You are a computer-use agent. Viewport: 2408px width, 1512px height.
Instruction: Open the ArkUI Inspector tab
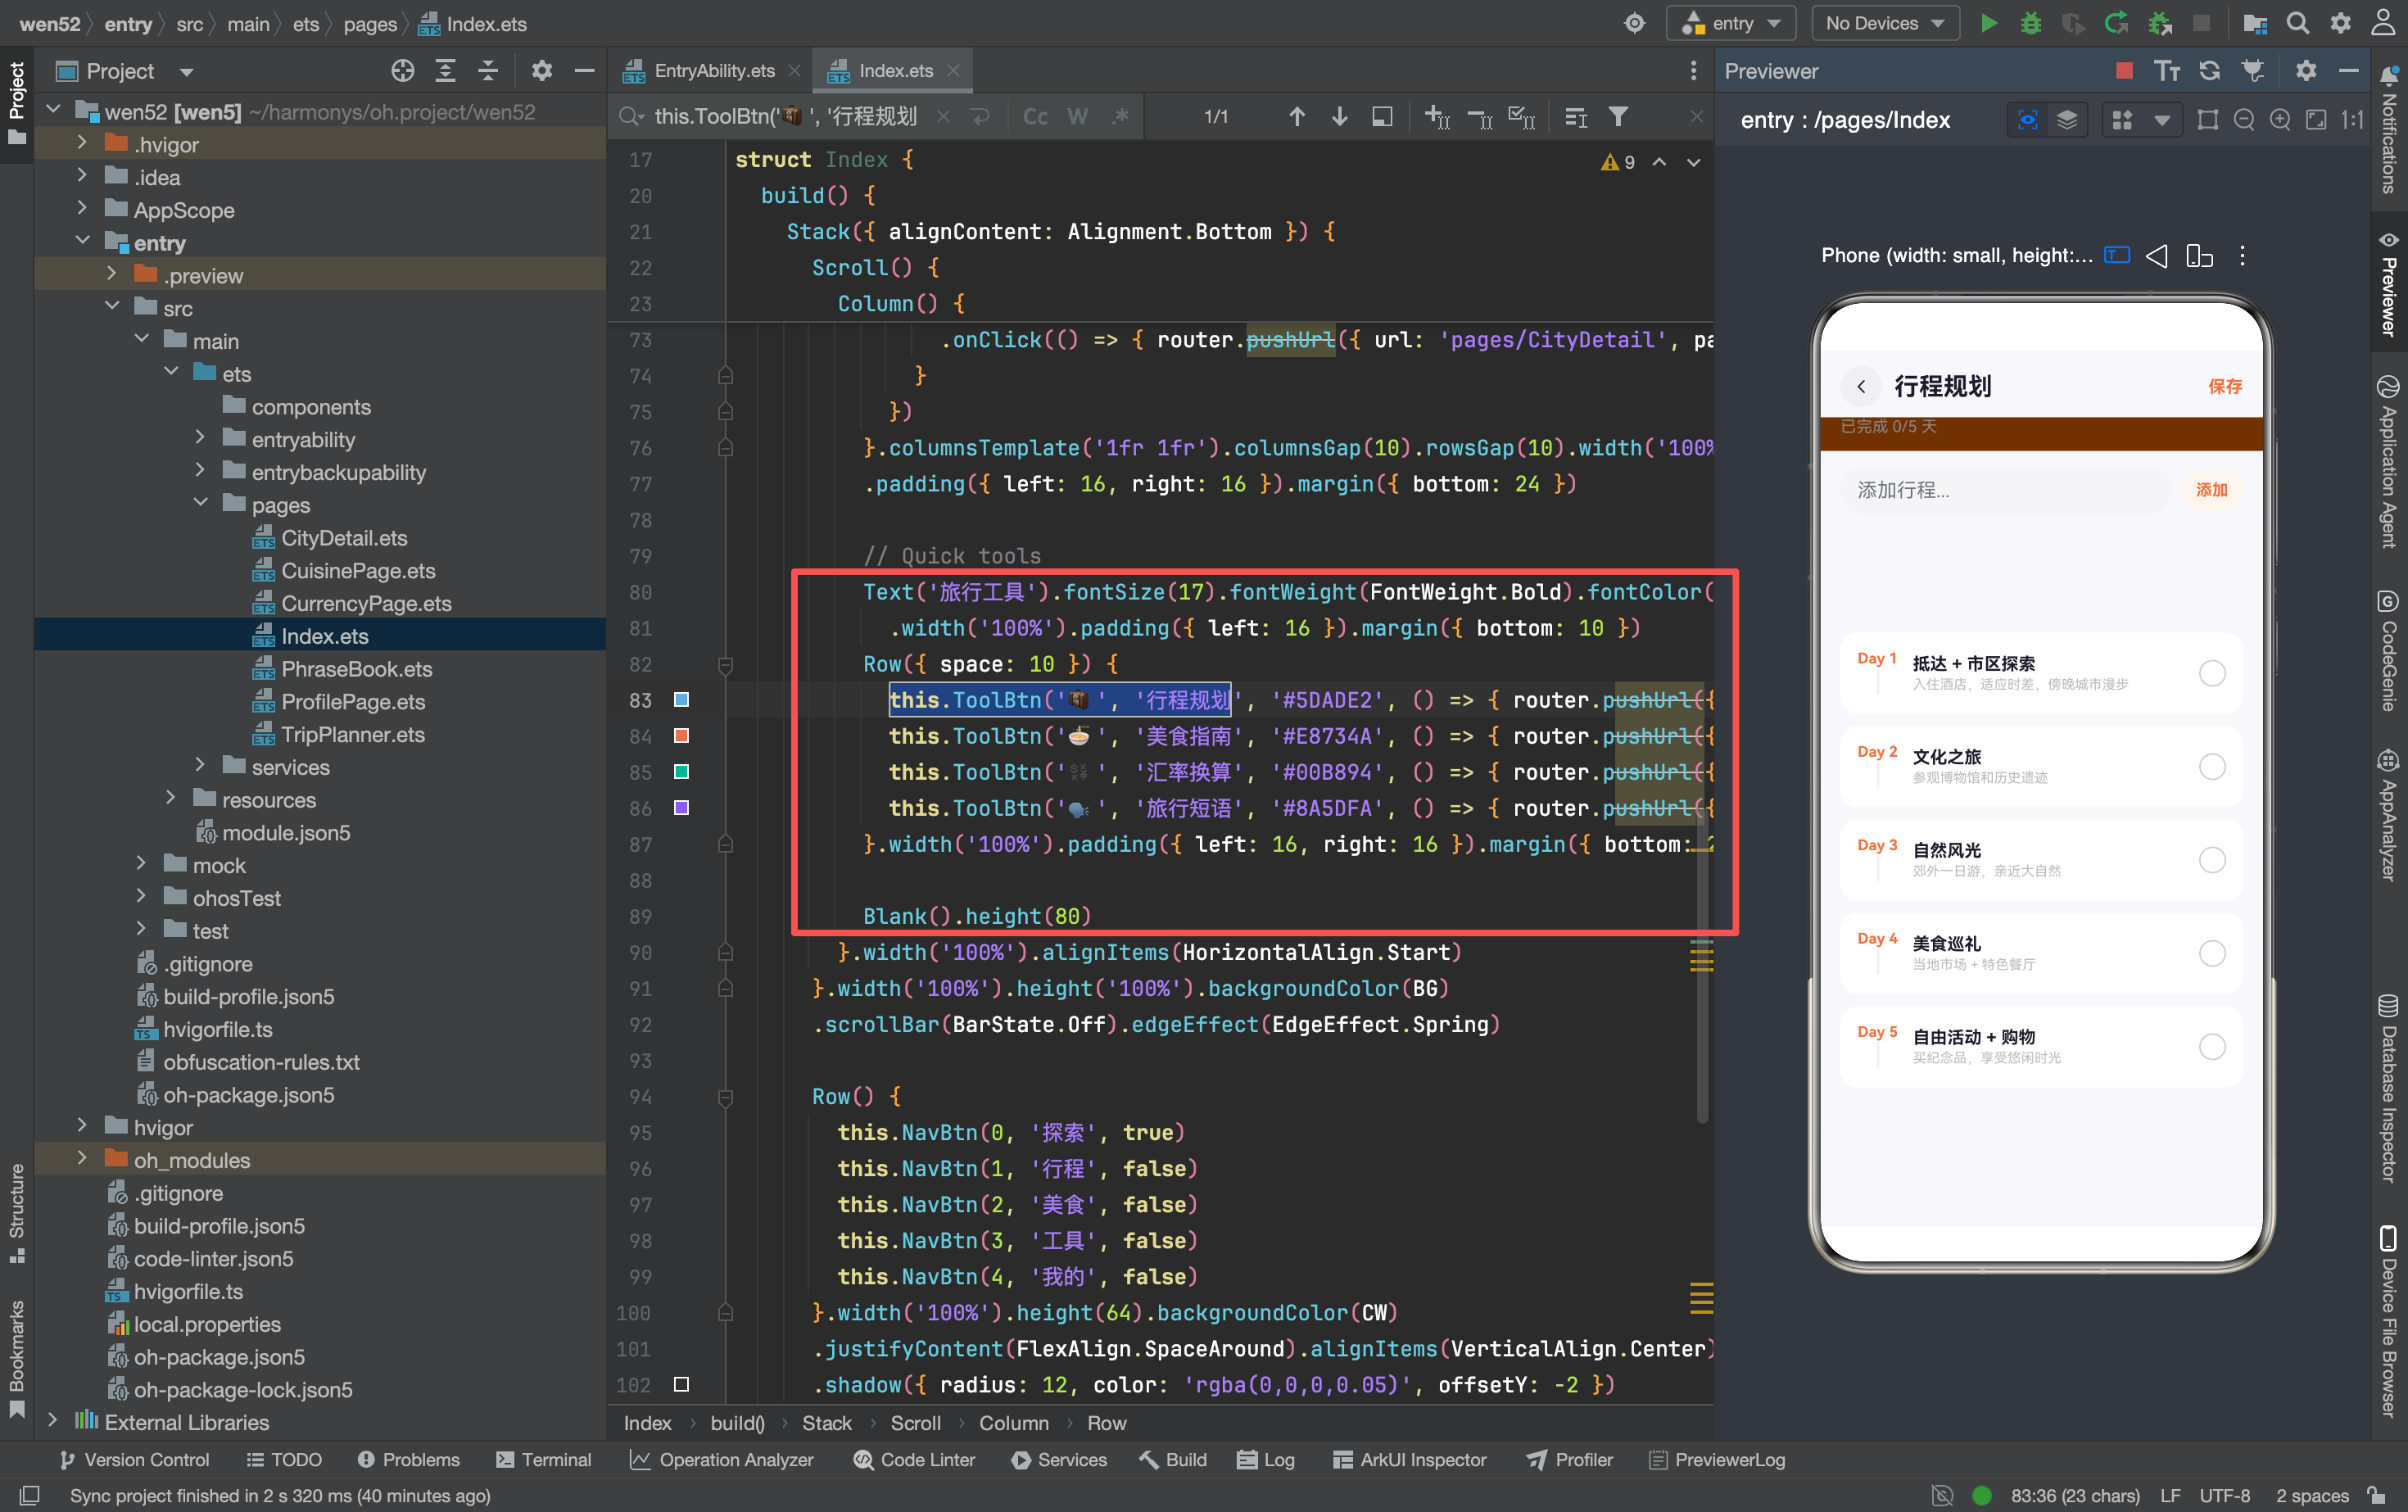tap(1410, 1460)
